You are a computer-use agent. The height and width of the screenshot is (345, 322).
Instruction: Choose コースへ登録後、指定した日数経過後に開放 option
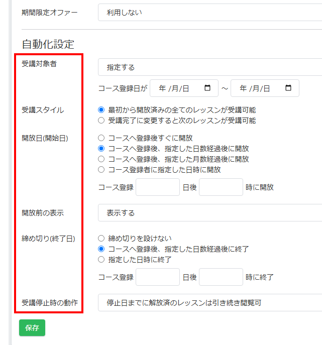coord(101,149)
